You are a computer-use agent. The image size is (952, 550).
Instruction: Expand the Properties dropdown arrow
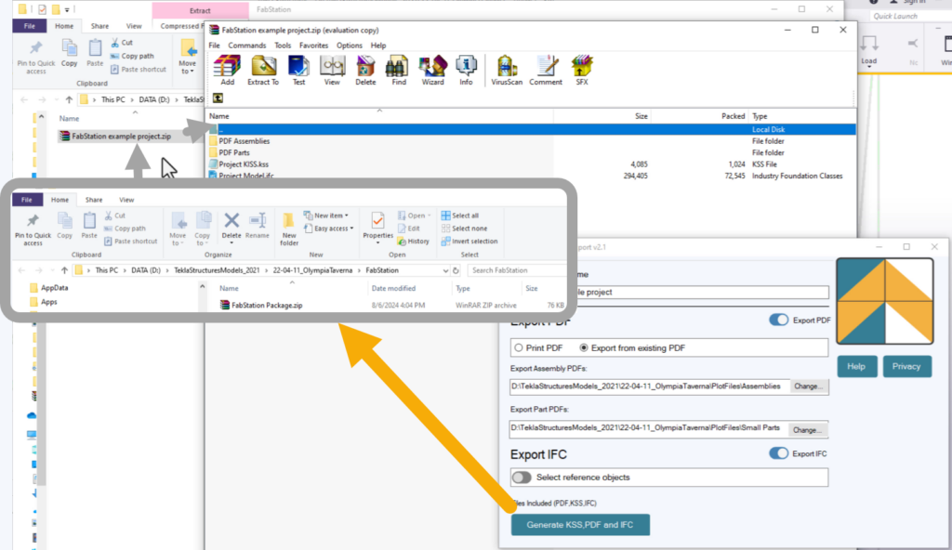[377, 242]
